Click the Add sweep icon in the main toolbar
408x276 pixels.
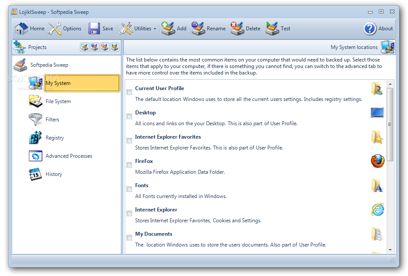click(168, 29)
